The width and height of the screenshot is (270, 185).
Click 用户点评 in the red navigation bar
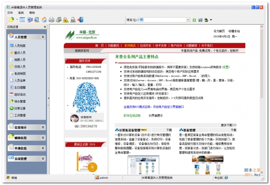click(x=176, y=45)
